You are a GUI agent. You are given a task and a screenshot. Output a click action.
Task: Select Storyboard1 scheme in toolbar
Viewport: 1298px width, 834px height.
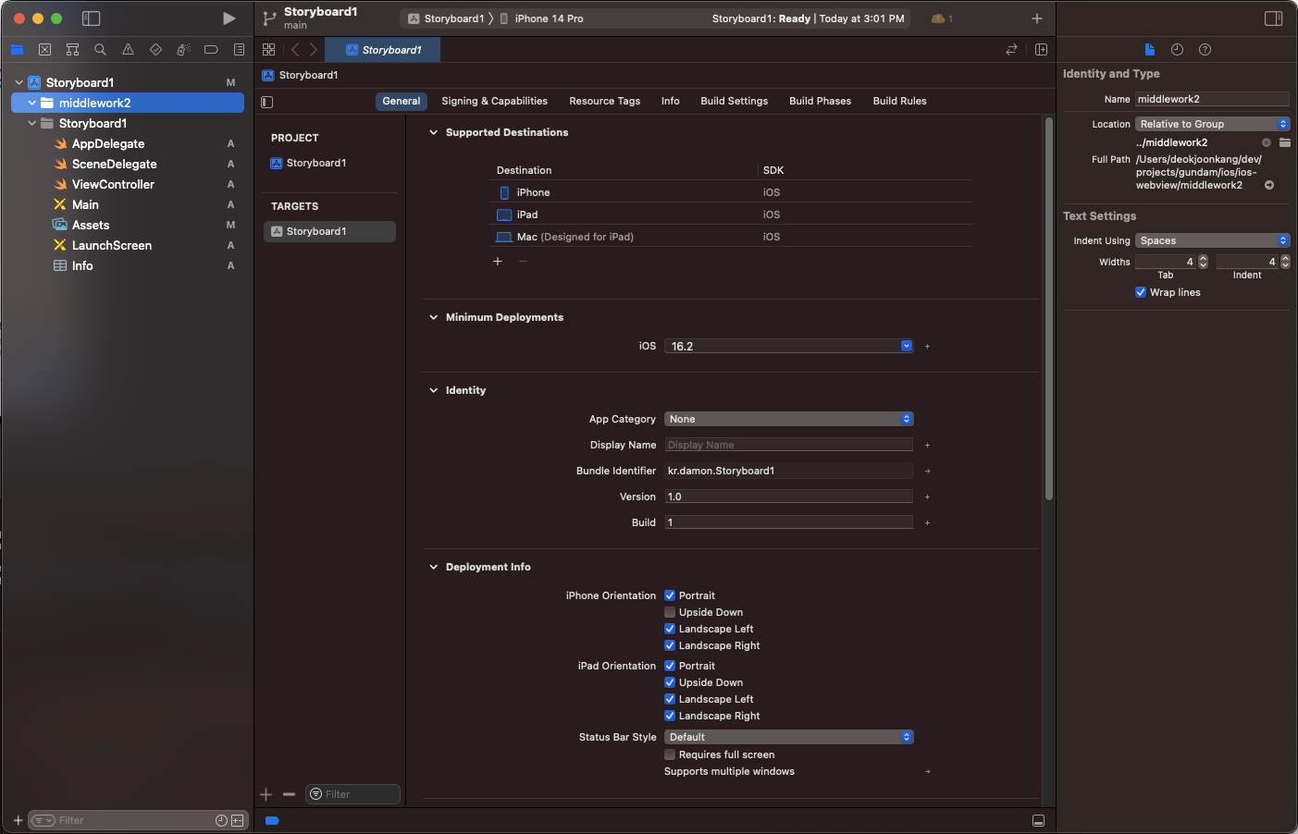coord(446,18)
